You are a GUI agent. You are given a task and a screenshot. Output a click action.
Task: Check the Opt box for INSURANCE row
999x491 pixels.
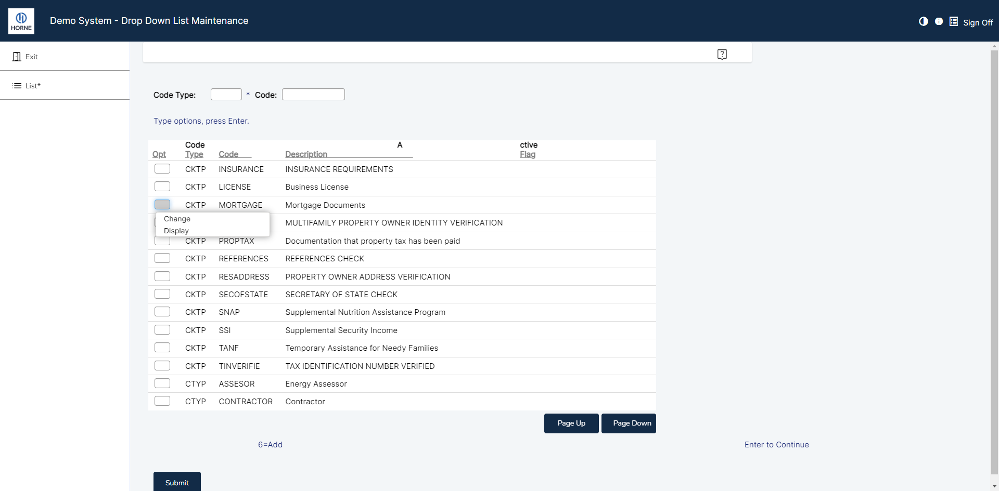tap(162, 168)
